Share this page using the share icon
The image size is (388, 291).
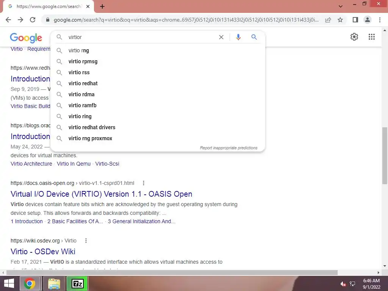point(328,20)
